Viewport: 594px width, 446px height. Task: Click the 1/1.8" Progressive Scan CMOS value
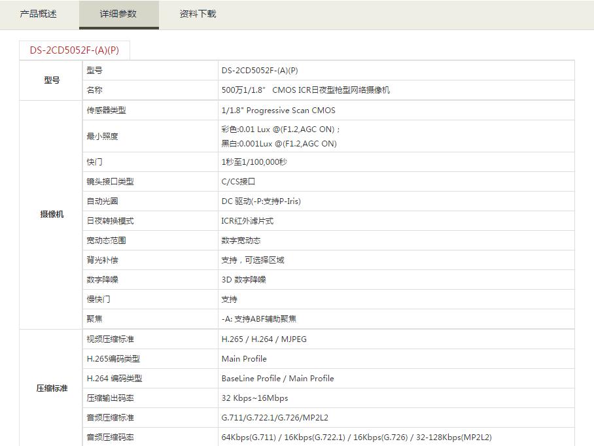pos(278,111)
